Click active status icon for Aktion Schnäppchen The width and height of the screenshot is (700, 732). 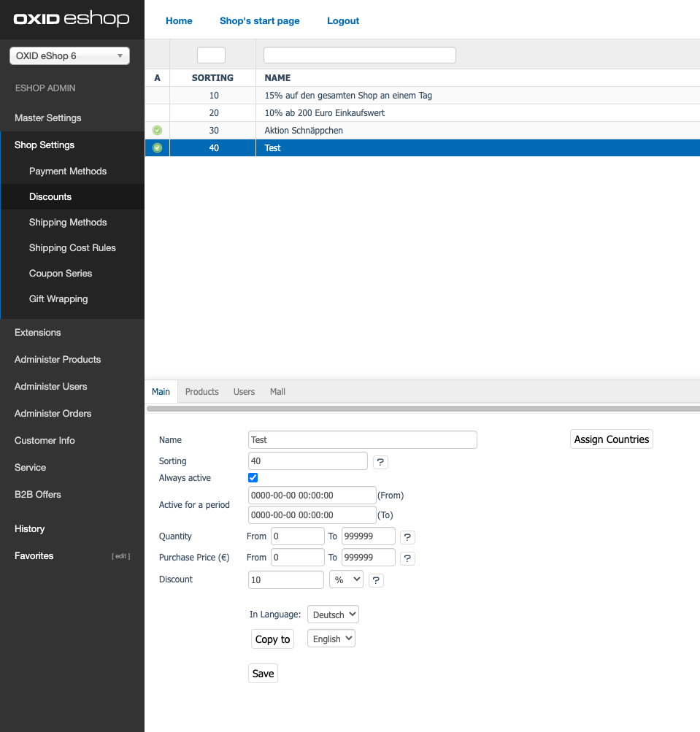click(x=157, y=131)
